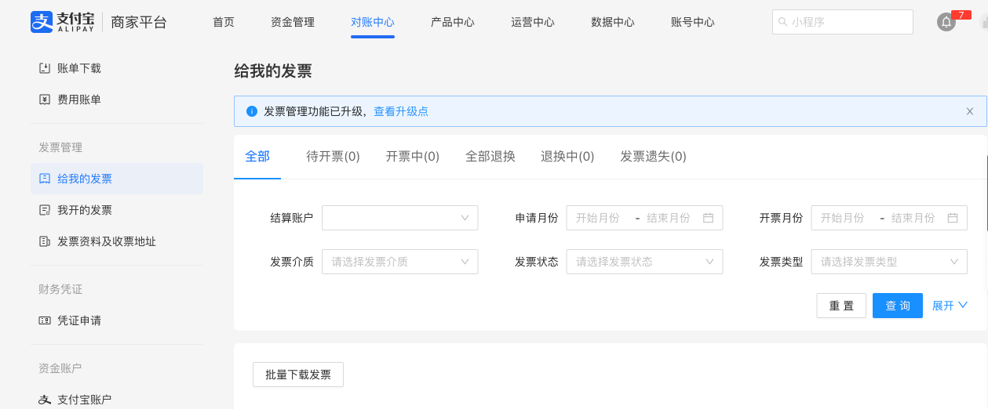Switch to the 待开票(0) tab

[x=333, y=157]
